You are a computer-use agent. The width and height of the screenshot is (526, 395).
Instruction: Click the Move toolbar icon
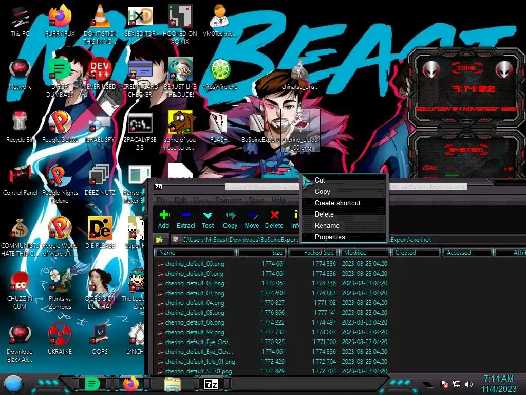[x=252, y=219]
